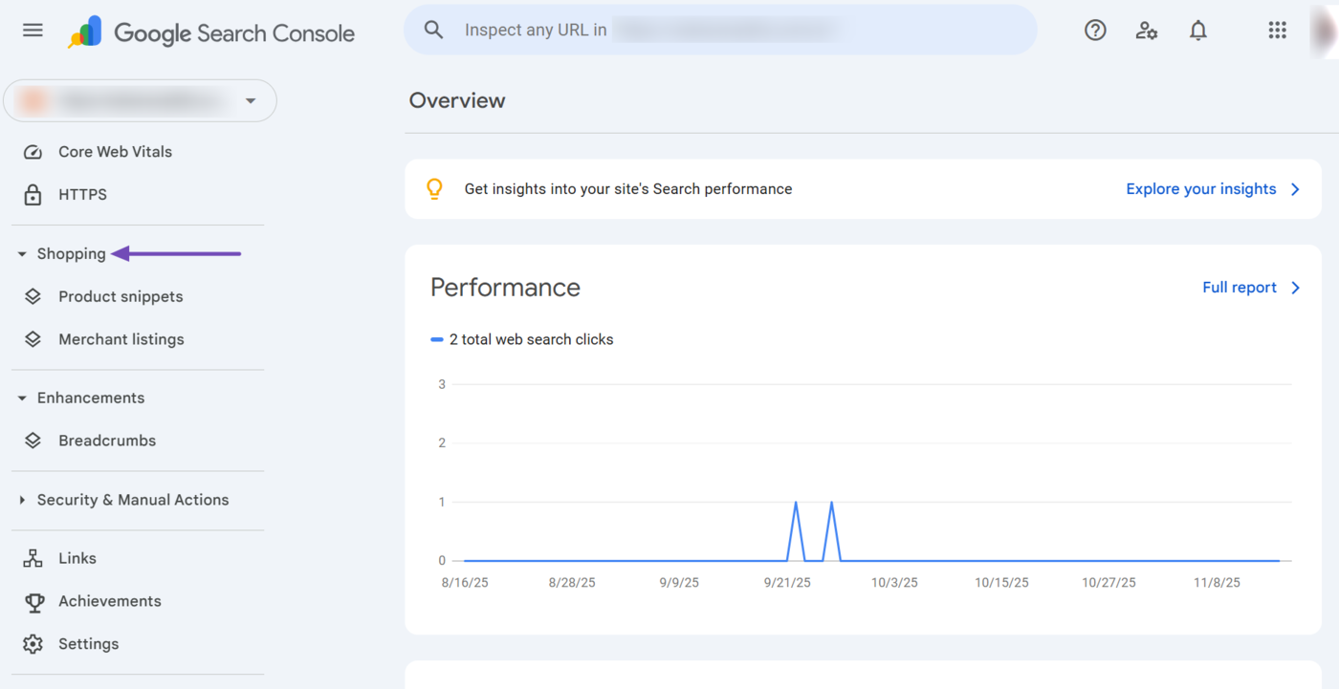View your Achievements

110,600
